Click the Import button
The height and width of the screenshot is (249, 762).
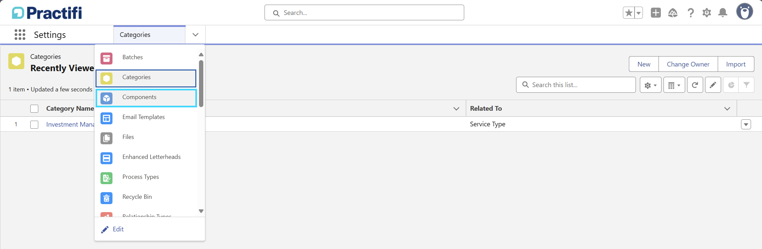point(736,64)
